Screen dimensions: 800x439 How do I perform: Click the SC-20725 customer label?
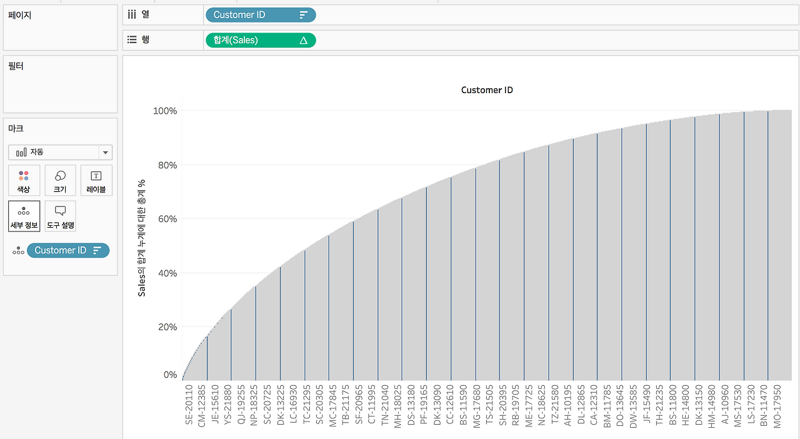point(267,405)
